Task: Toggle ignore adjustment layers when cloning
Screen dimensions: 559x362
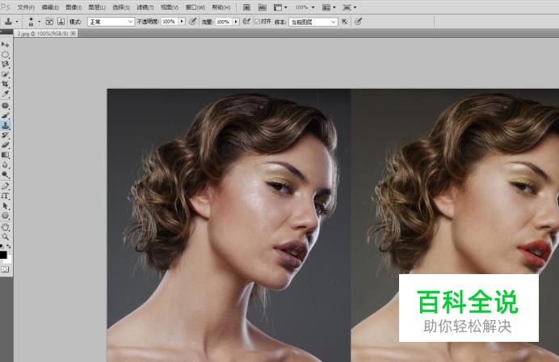Action: tap(345, 22)
